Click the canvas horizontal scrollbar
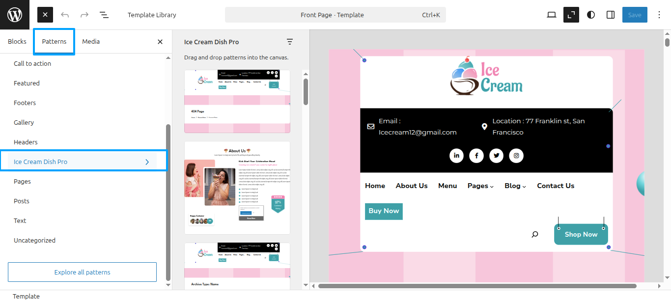The width and height of the screenshot is (671, 302). coord(477,286)
